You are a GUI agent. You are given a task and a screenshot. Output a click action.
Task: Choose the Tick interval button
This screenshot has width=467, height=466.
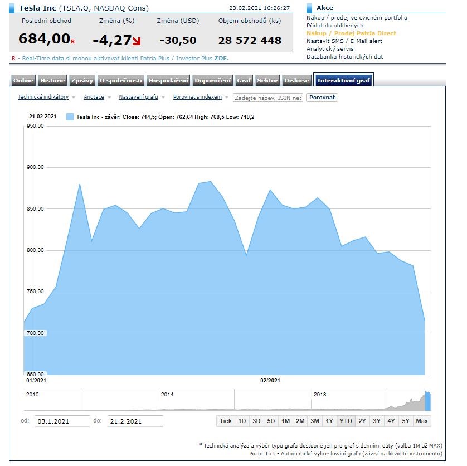pos(225,421)
